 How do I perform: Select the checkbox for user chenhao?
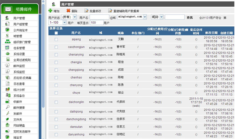point(56,77)
